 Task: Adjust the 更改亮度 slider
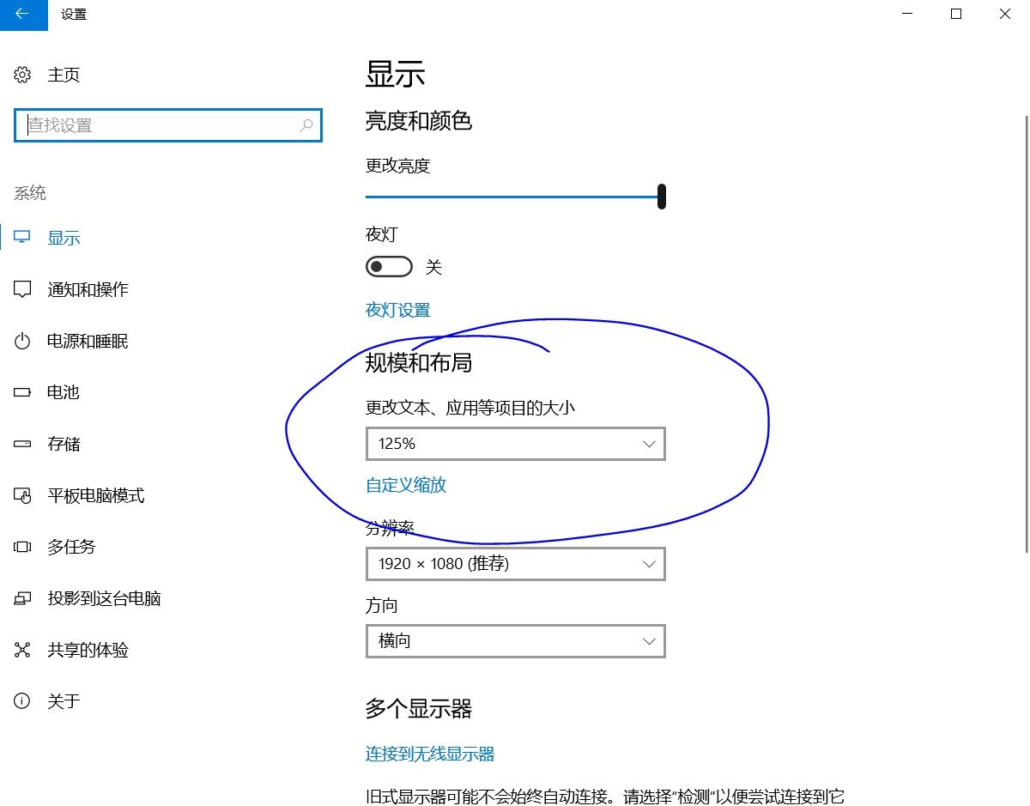click(661, 196)
